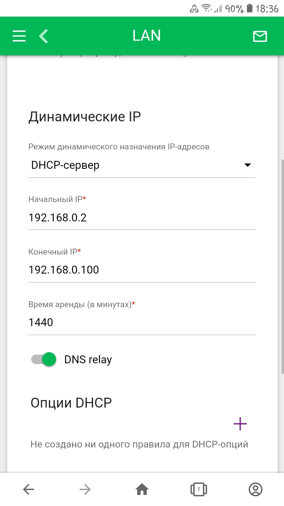Tap the Wi-Fi signal status icon

tap(207, 8)
